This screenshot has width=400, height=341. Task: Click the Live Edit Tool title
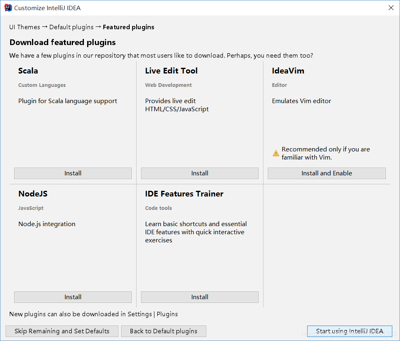click(171, 71)
